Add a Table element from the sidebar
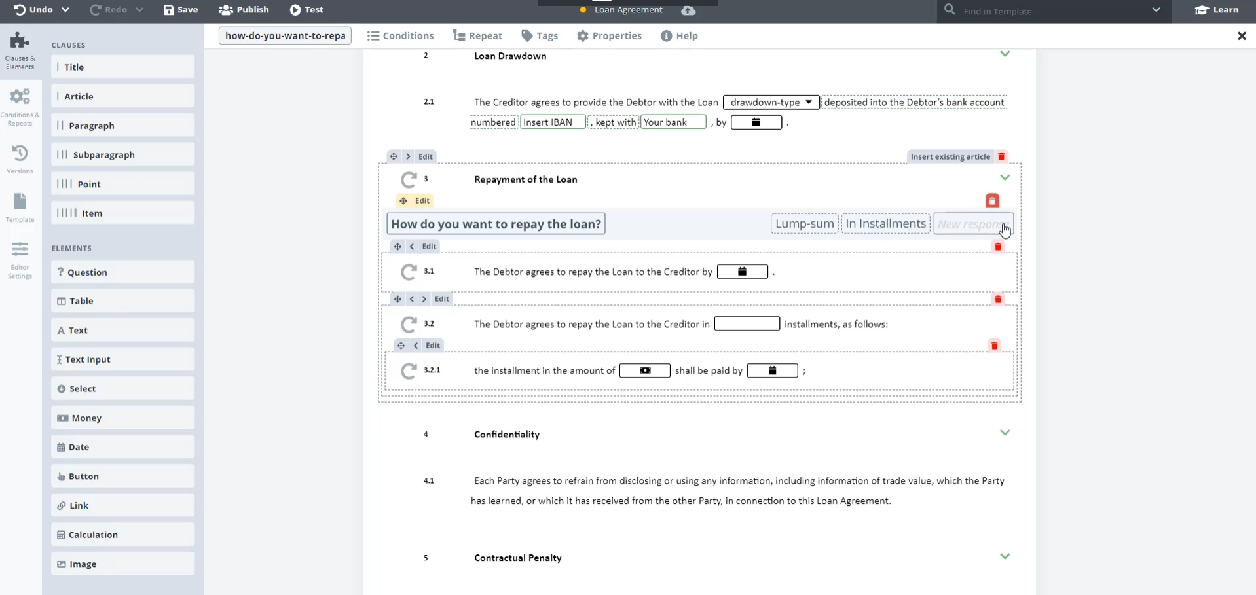 pyautogui.click(x=122, y=301)
